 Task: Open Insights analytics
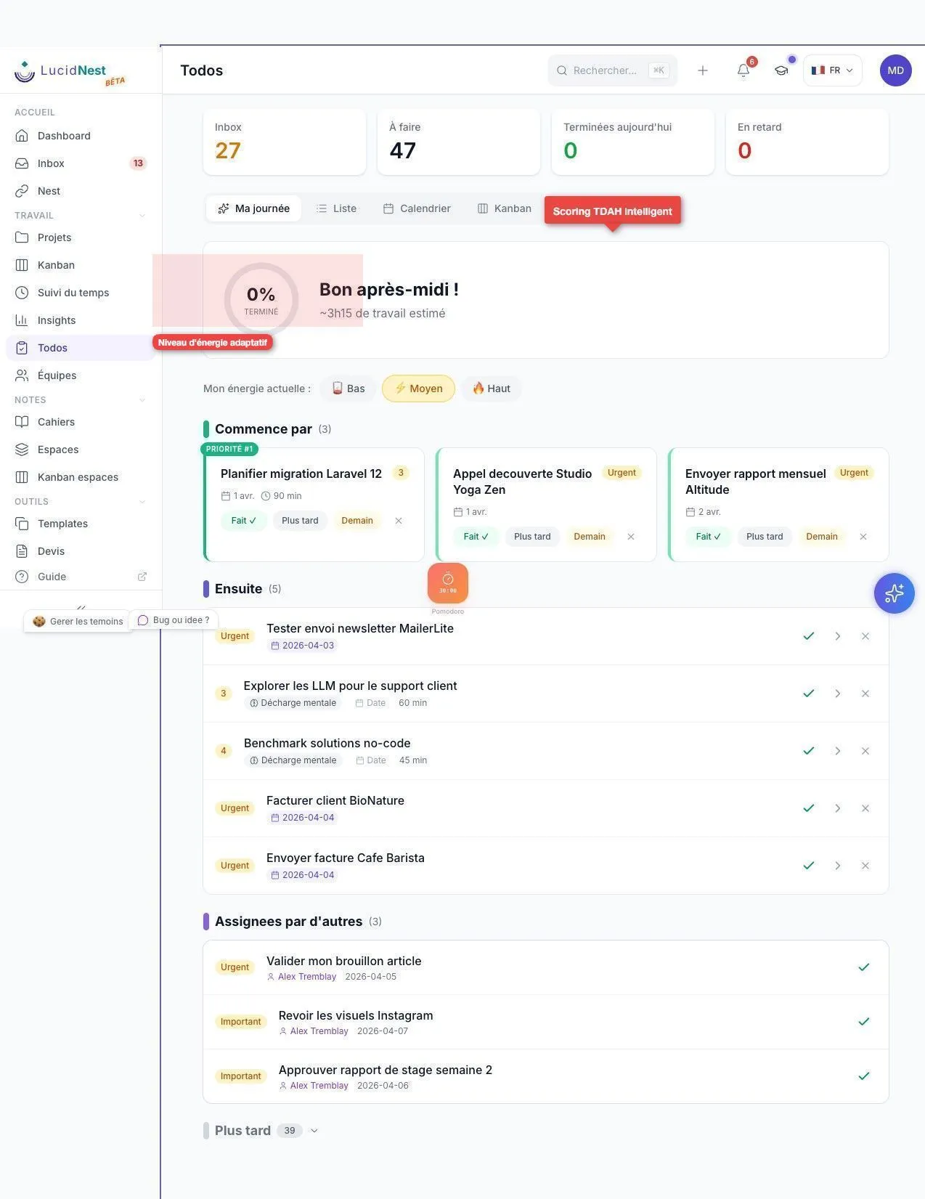[x=81, y=320]
